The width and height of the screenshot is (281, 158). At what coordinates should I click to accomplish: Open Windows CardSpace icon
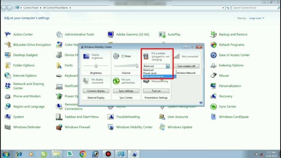pyautogui.click(x=213, y=117)
